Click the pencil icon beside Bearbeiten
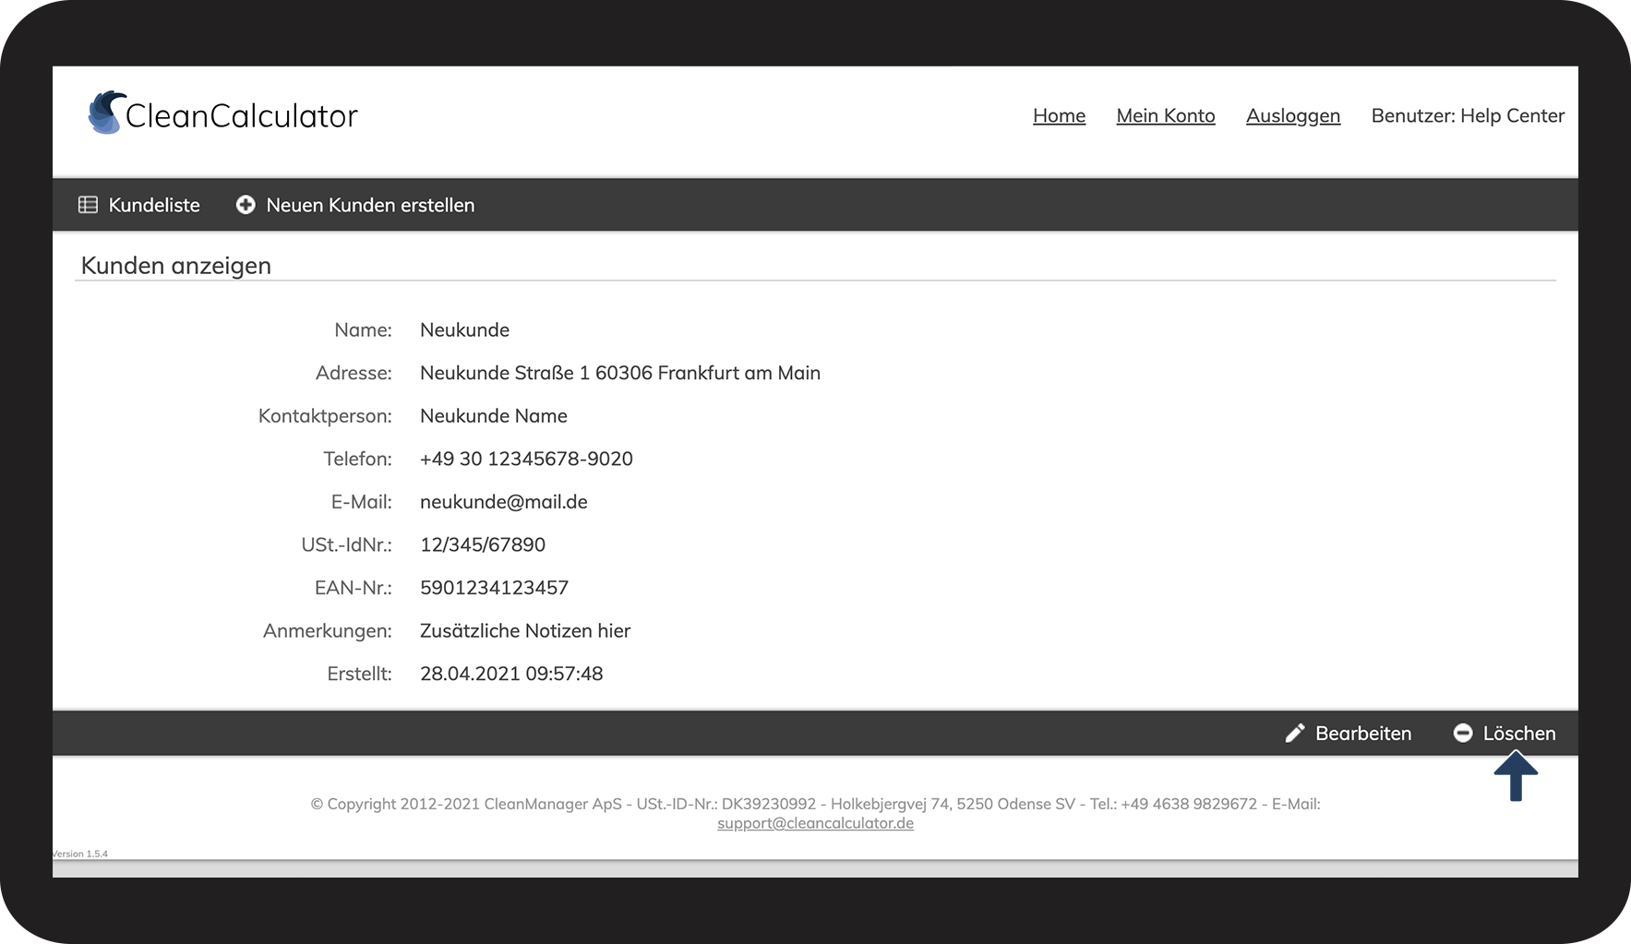 click(x=1295, y=733)
